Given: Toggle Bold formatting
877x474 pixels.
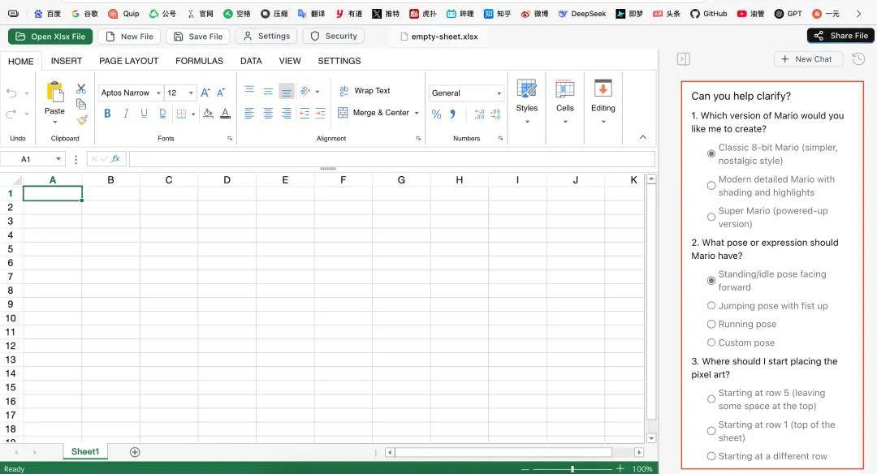Looking at the screenshot, I should pos(107,114).
